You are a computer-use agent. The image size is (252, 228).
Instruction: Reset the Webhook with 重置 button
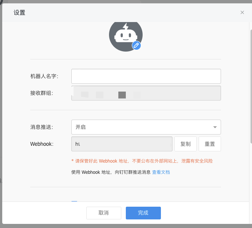210,144
